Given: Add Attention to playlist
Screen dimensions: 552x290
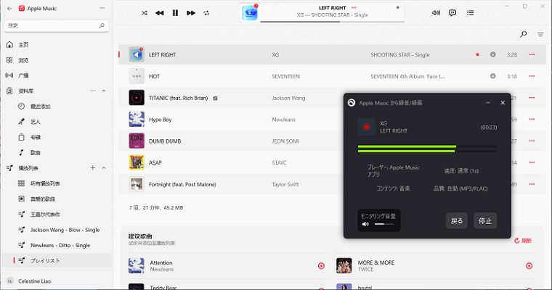Looking at the screenshot, I should click(x=321, y=266).
